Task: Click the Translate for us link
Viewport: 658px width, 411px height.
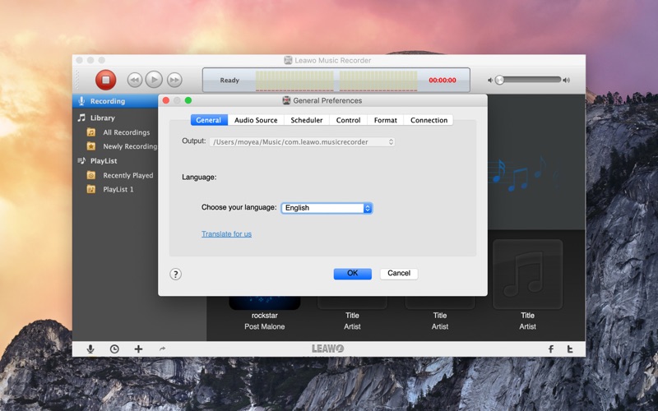Action: point(227,234)
